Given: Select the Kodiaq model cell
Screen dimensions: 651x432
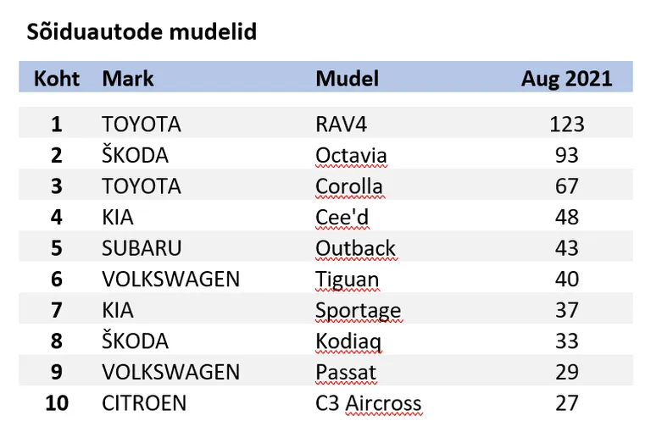Looking at the screenshot, I should pyautogui.click(x=348, y=341).
